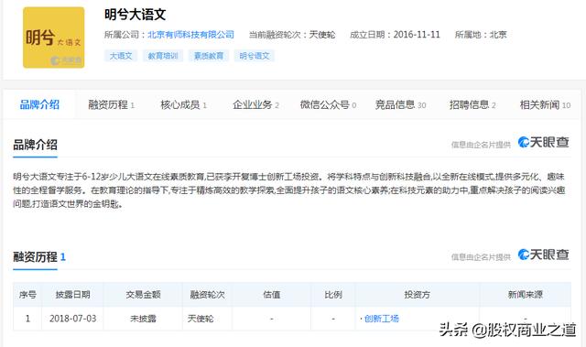Go to the 竞品信息 tab

[400, 105]
